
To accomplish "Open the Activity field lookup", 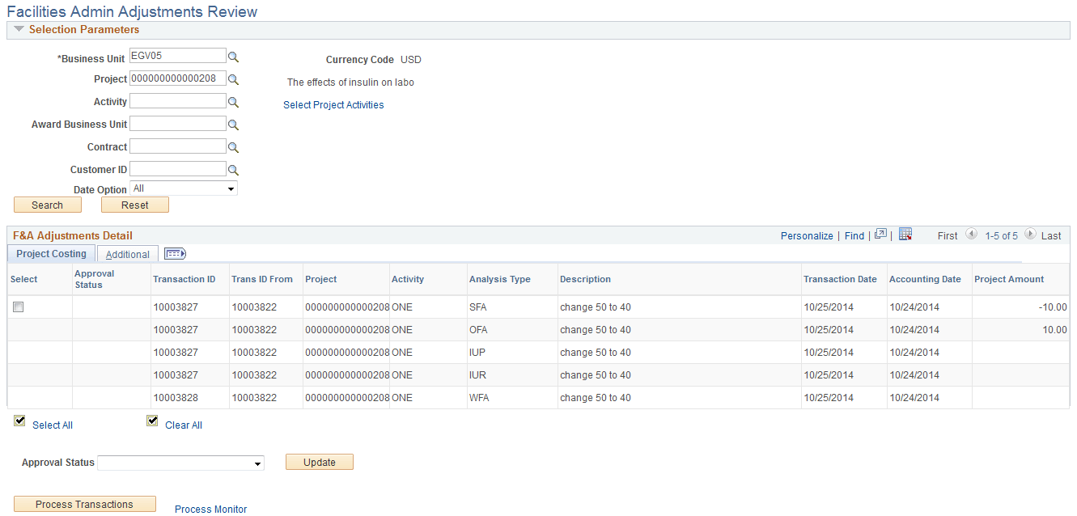I will [234, 101].
